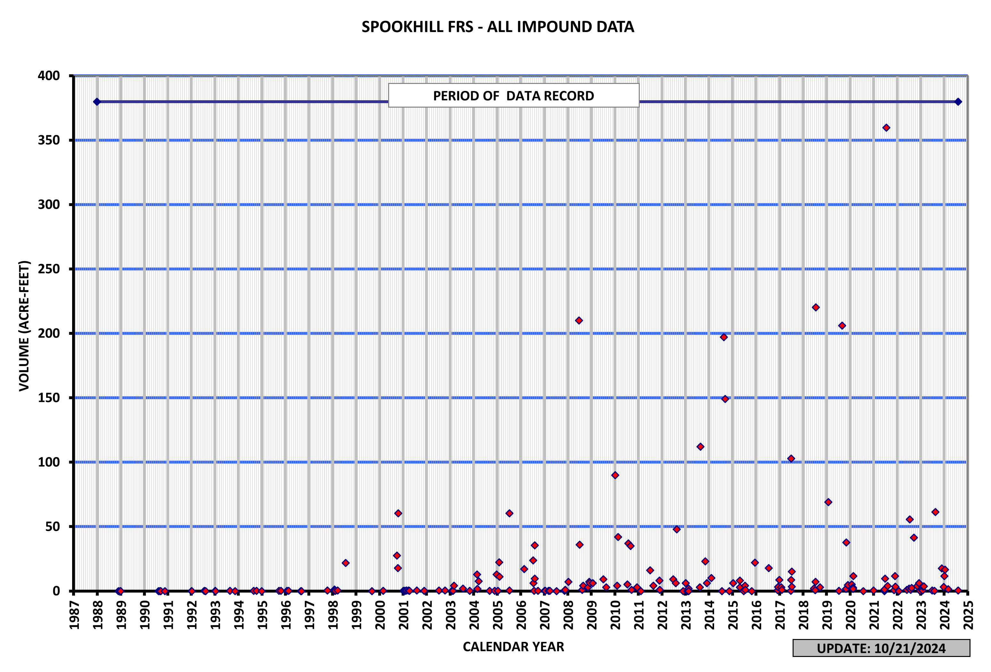This screenshot has width=991, height=672.
Task: Select the 2012 year label
Action: point(663,615)
